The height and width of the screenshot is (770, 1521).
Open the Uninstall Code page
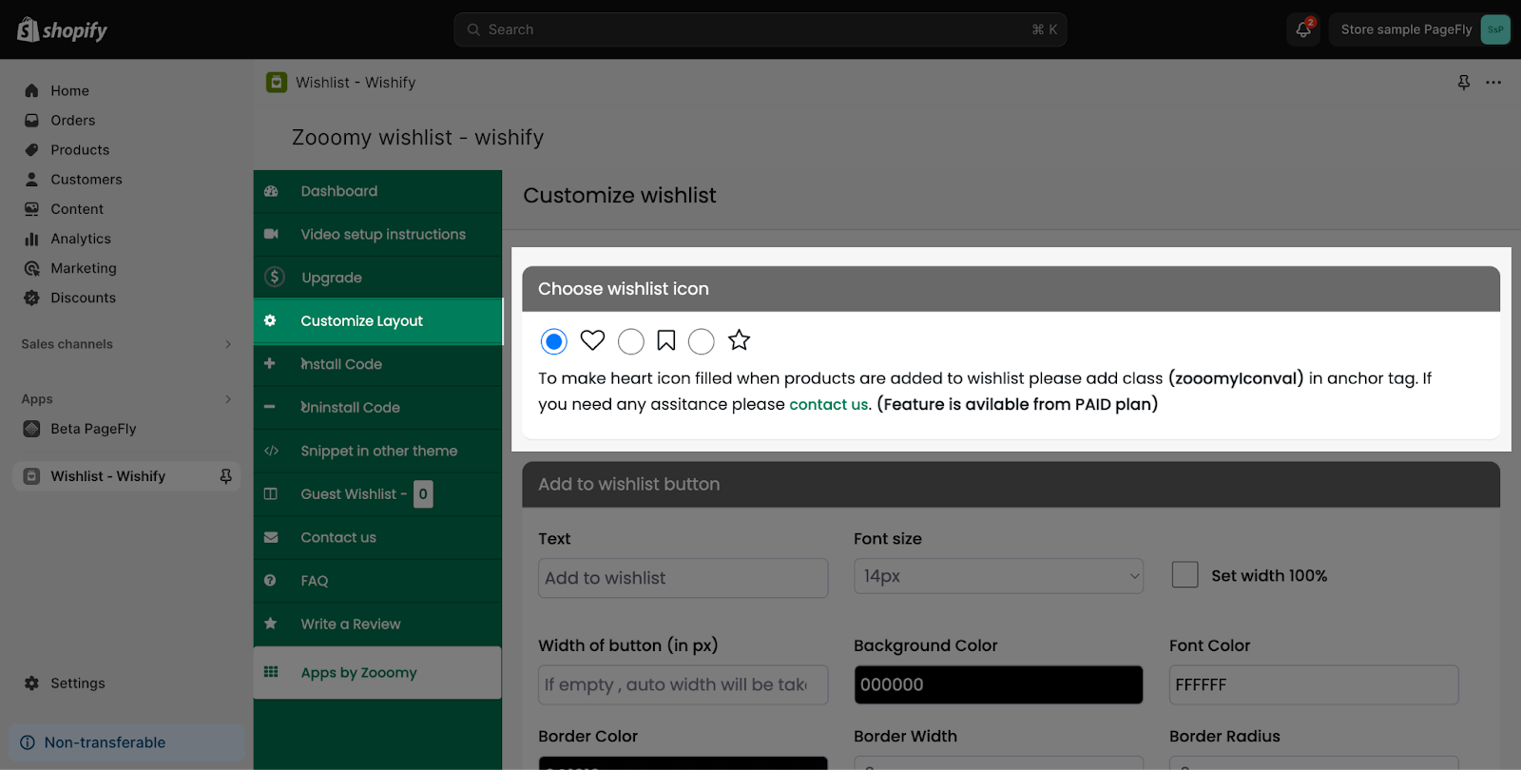coord(377,407)
